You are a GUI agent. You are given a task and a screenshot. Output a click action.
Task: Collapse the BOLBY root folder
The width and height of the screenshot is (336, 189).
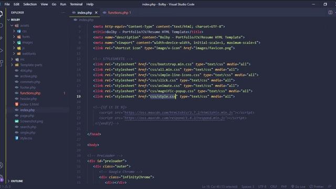tap(15, 20)
